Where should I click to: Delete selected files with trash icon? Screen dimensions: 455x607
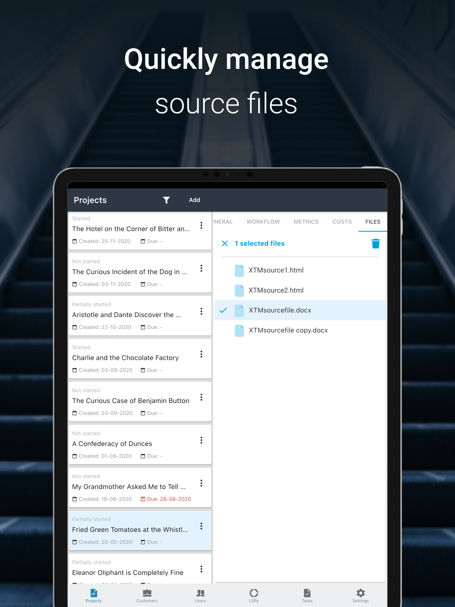pyautogui.click(x=375, y=243)
